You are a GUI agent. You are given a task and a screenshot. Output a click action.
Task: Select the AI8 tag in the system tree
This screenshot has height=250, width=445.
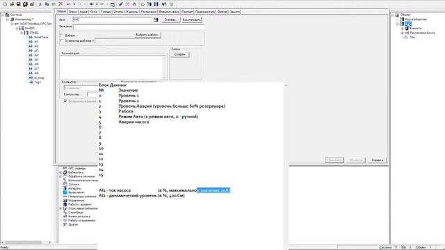click(x=36, y=74)
